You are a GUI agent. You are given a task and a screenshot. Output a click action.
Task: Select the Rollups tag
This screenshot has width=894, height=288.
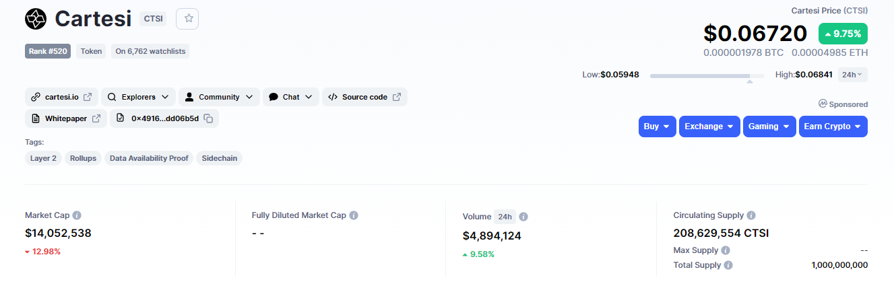[83, 158]
